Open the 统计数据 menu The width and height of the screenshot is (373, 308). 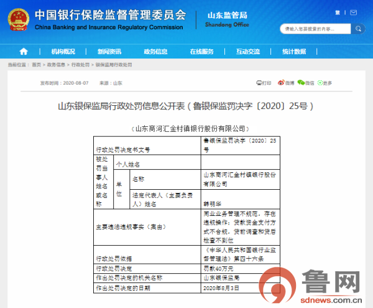click(x=294, y=52)
